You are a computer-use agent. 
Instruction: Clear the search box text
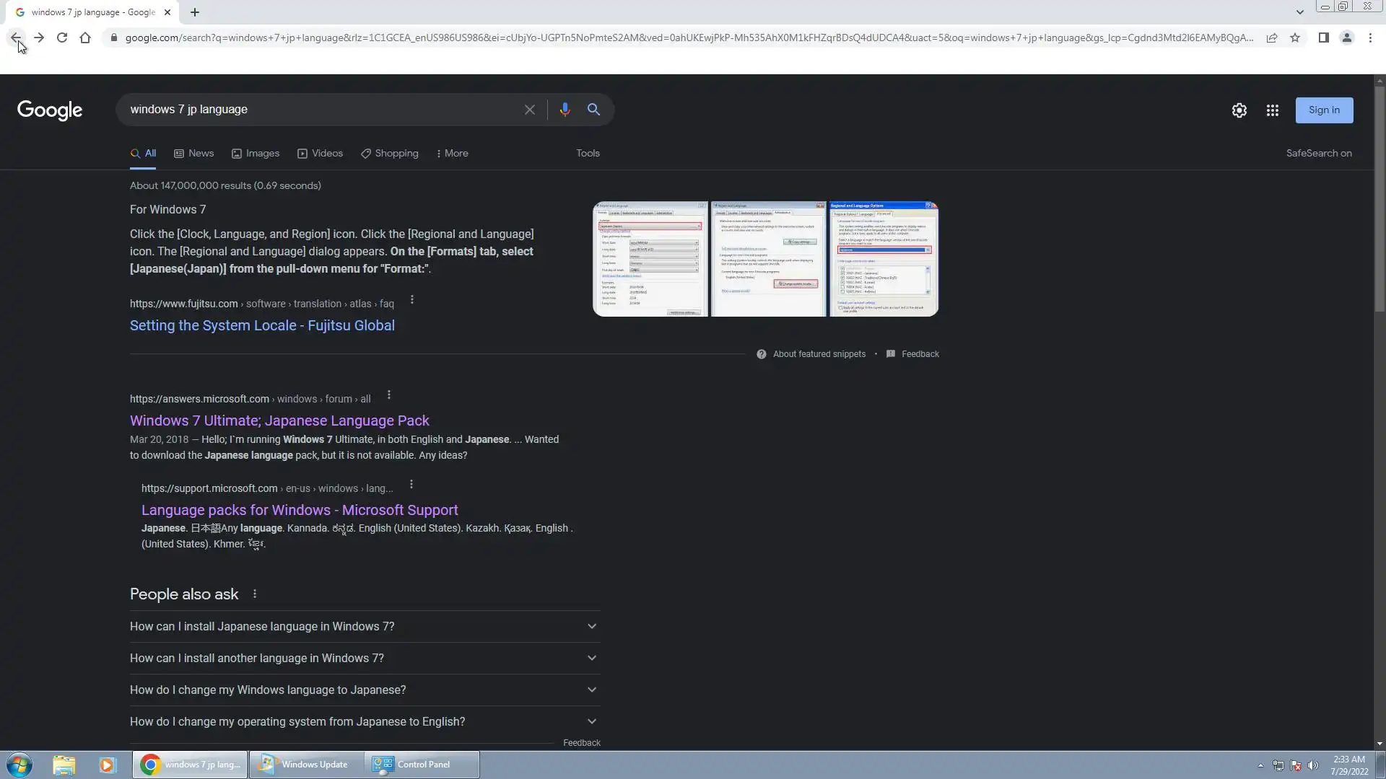529,110
